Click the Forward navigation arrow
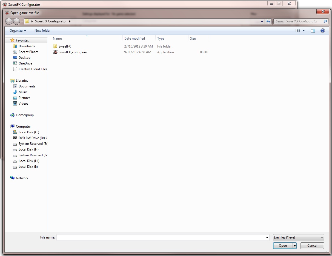This screenshot has width=332, height=256. click(16, 21)
